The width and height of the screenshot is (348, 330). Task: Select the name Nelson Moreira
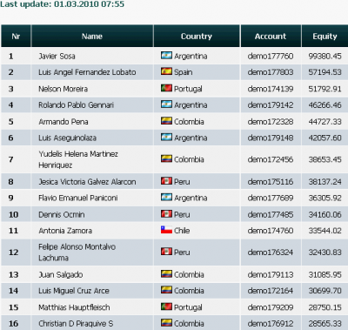click(63, 89)
